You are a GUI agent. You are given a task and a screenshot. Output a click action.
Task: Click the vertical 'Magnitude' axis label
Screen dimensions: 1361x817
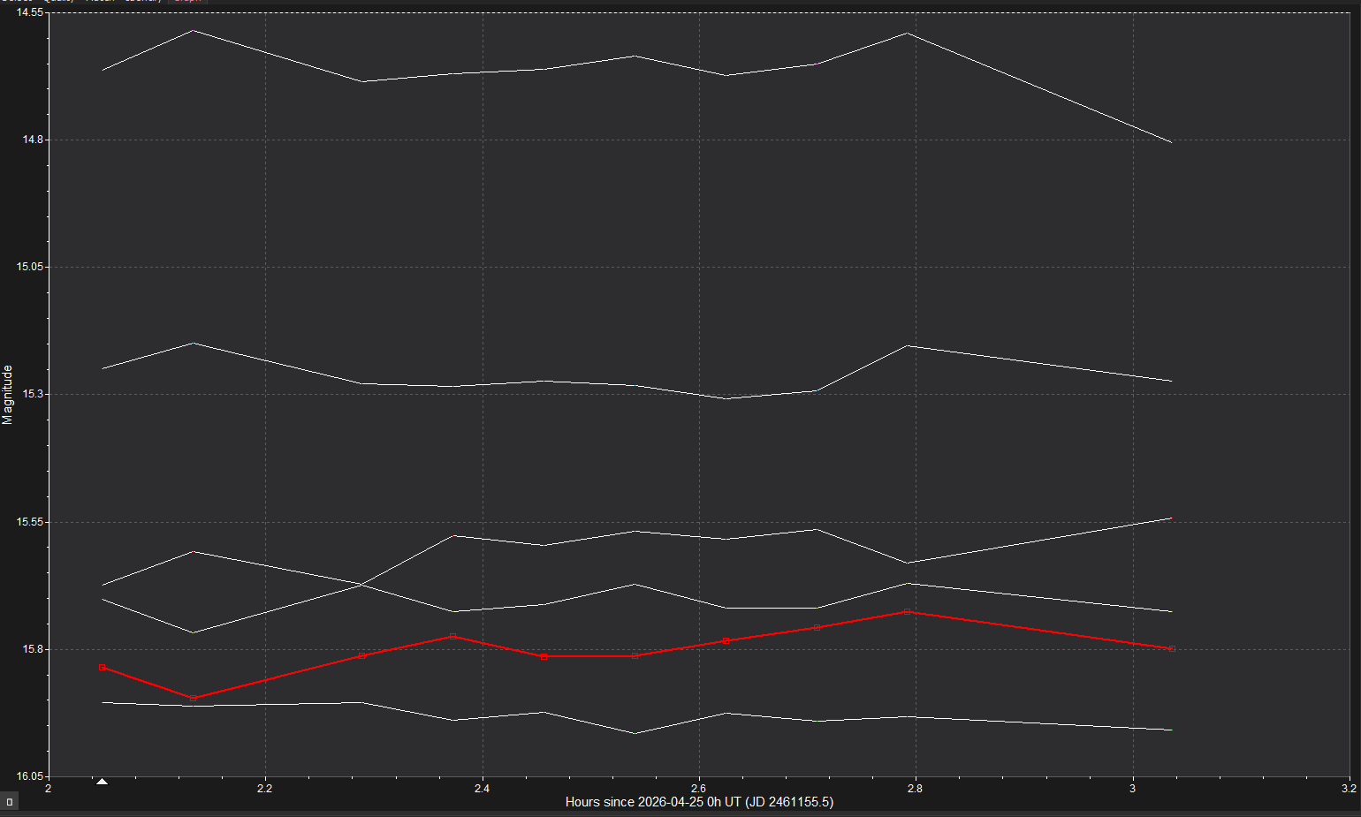pos(8,395)
